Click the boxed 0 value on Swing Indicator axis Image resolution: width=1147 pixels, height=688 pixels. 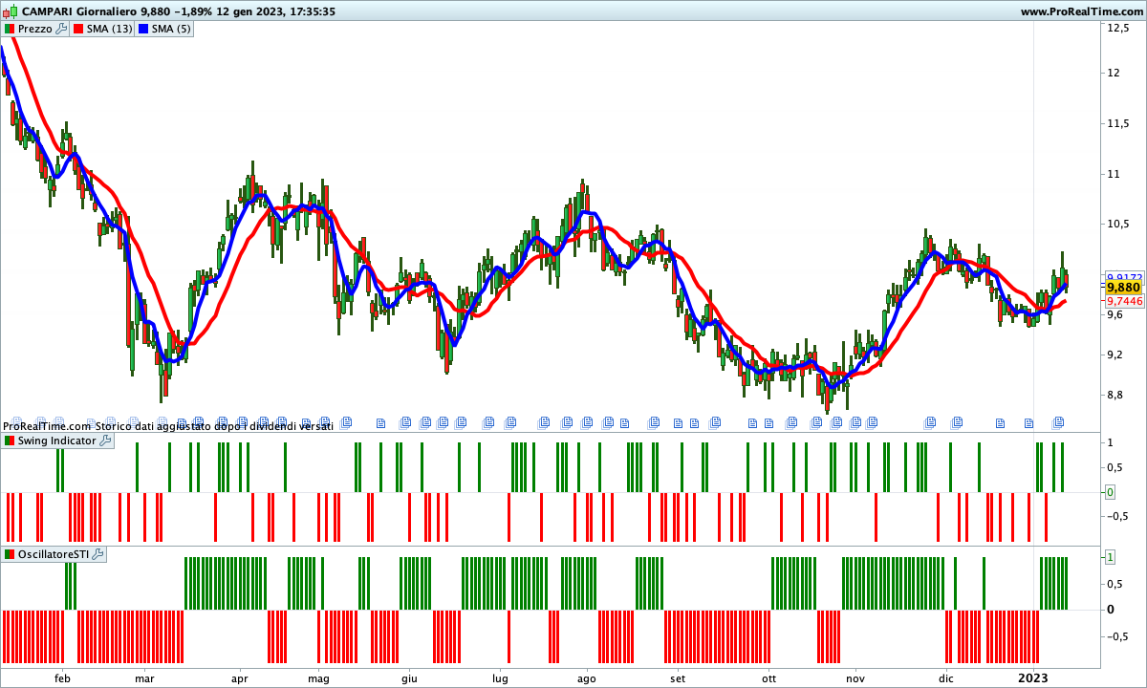1111,492
